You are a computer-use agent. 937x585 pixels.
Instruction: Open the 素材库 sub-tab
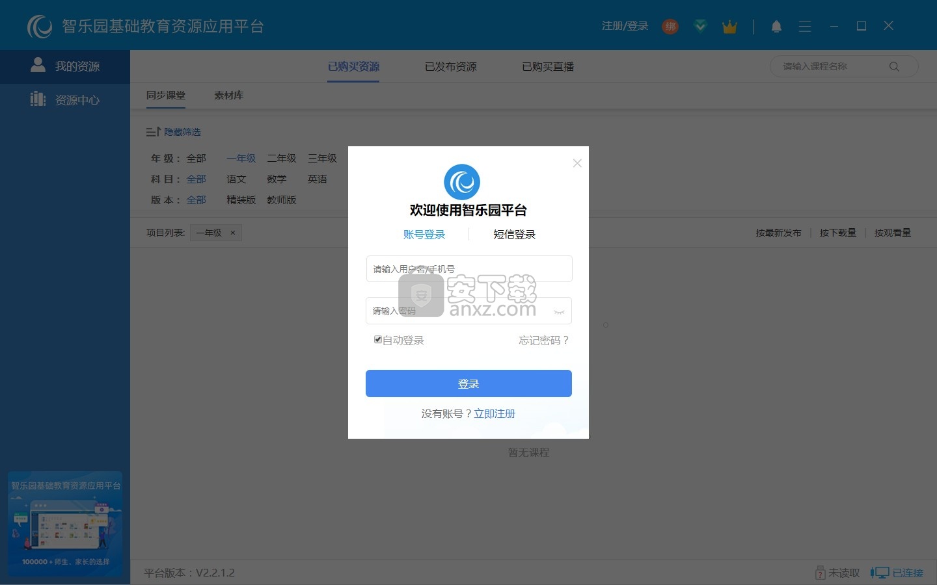click(x=229, y=96)
